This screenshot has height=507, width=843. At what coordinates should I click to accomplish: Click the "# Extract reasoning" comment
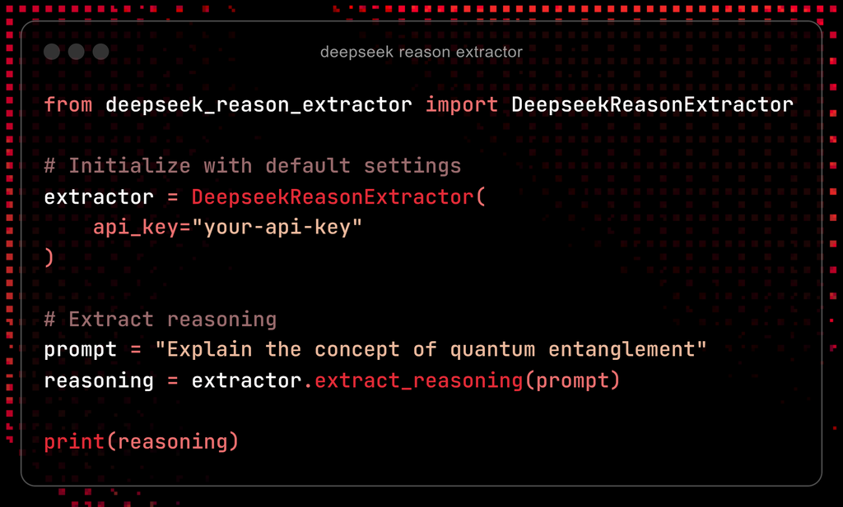point(160,320)
